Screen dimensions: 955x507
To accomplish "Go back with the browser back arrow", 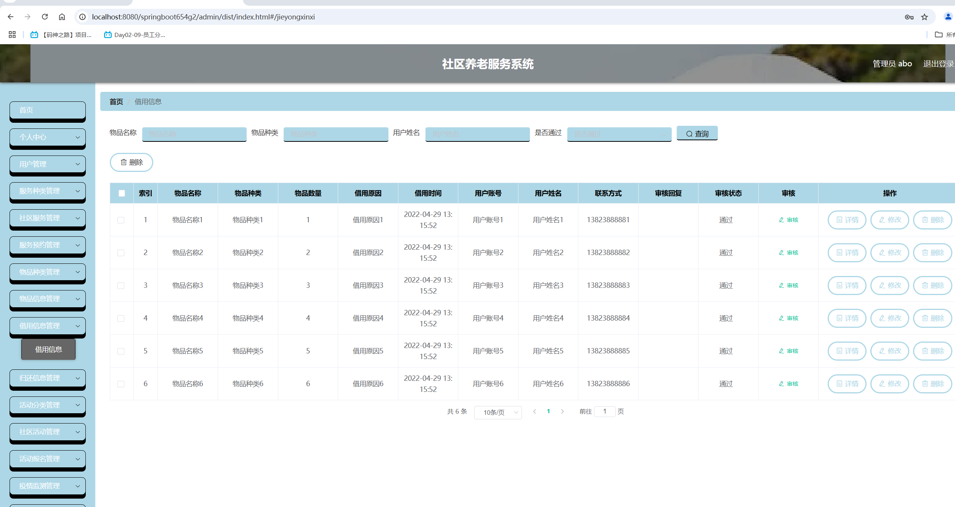I will click(x=11, y=17).
